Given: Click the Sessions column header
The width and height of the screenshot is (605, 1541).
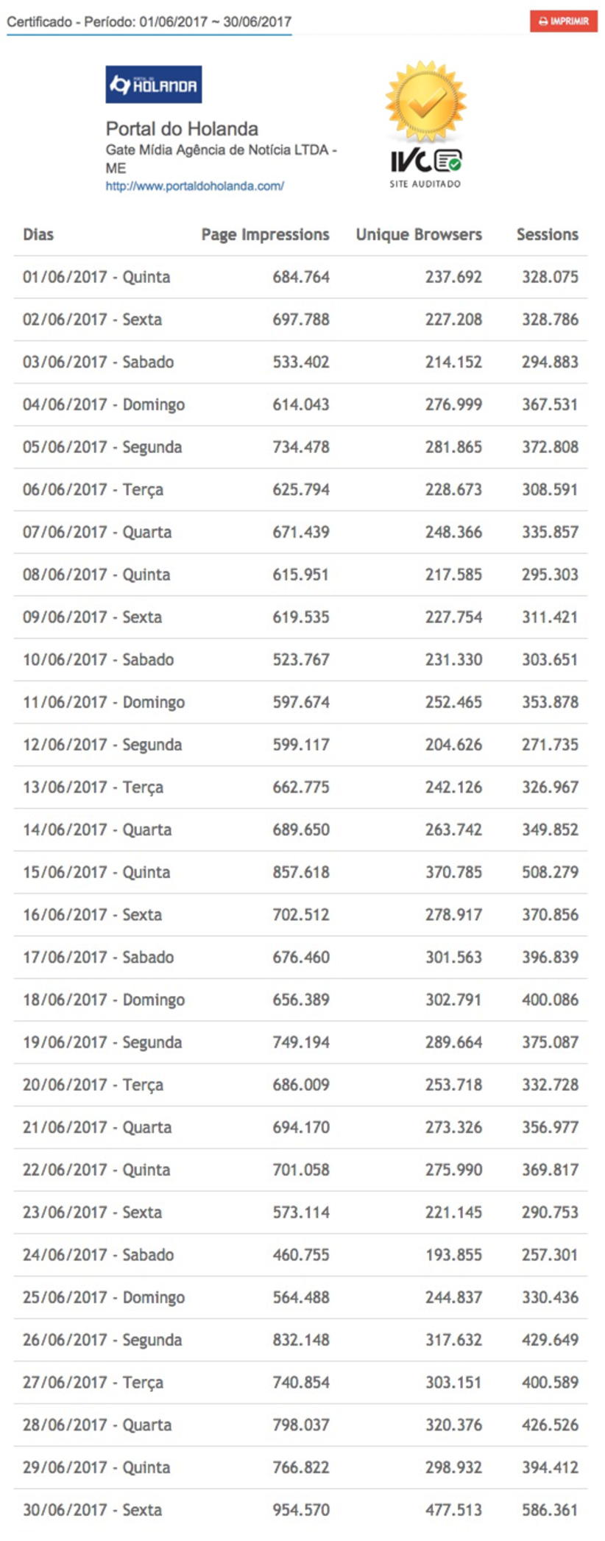Looking at the screenshot, I should (547, 235).
